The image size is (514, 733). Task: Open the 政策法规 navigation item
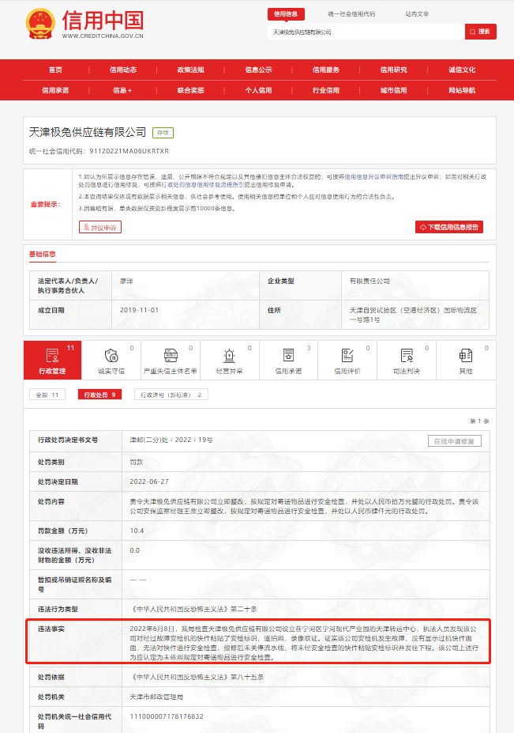tap(190, 70)
